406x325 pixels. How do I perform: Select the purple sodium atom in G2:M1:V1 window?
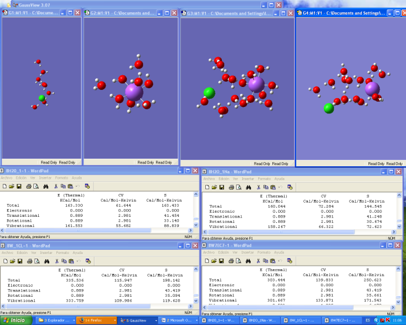pos(134,92)
